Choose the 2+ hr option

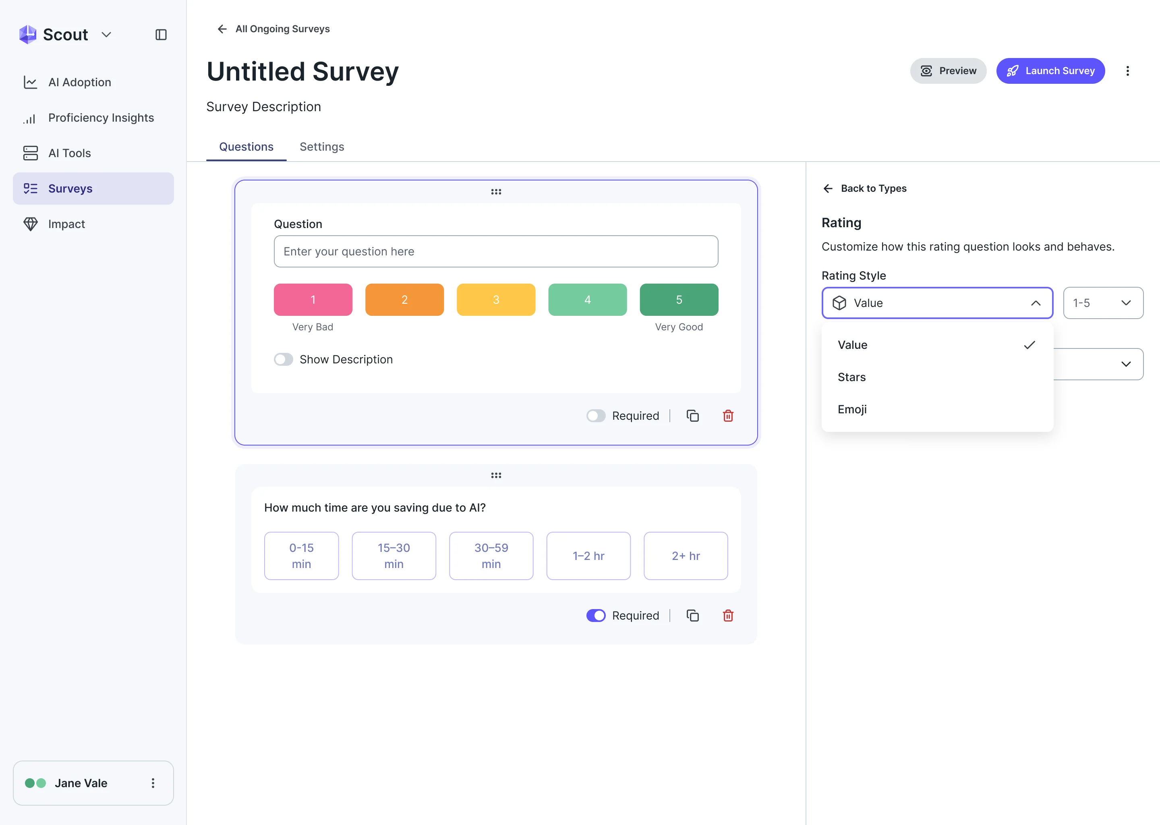point(686,556)
